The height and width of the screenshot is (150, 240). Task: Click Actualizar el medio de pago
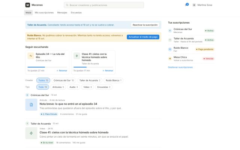[143, 37]
